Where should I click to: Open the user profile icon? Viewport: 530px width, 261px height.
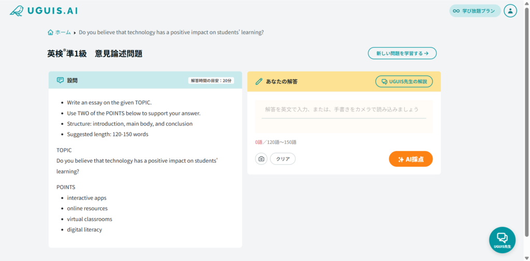pyautogui.click(x=510, y=11)
